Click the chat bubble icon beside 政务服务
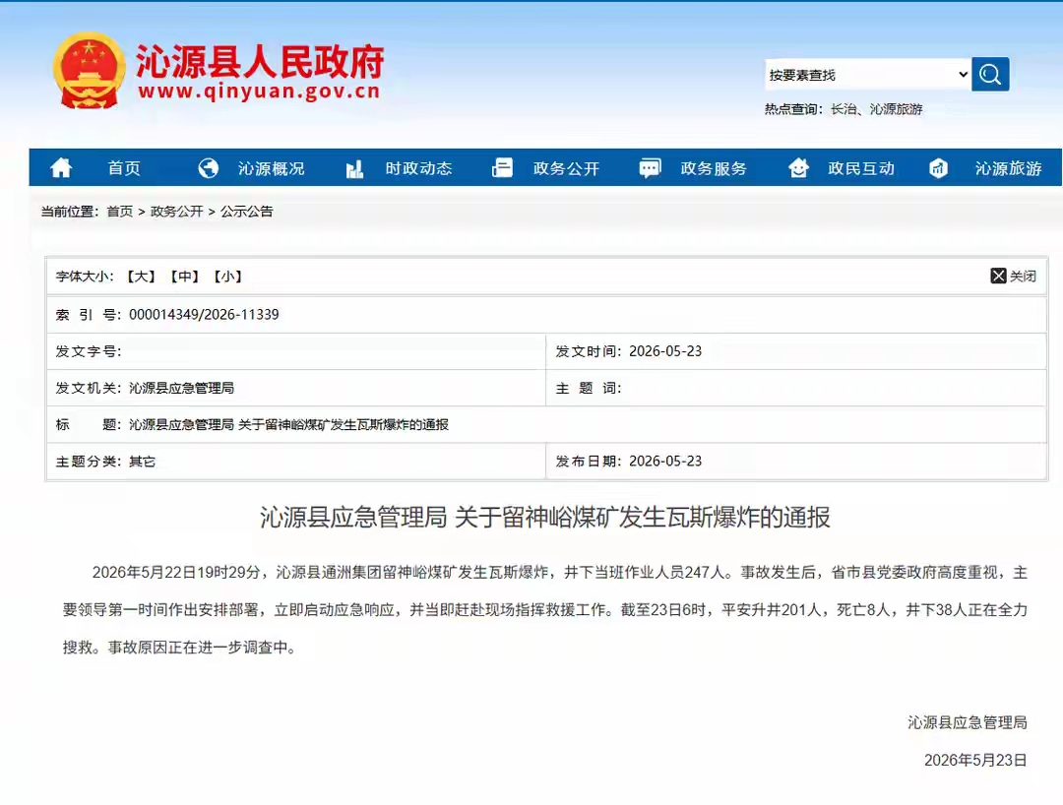The width and height of the screenshot is (1063, 805). [x=650, y=168]
